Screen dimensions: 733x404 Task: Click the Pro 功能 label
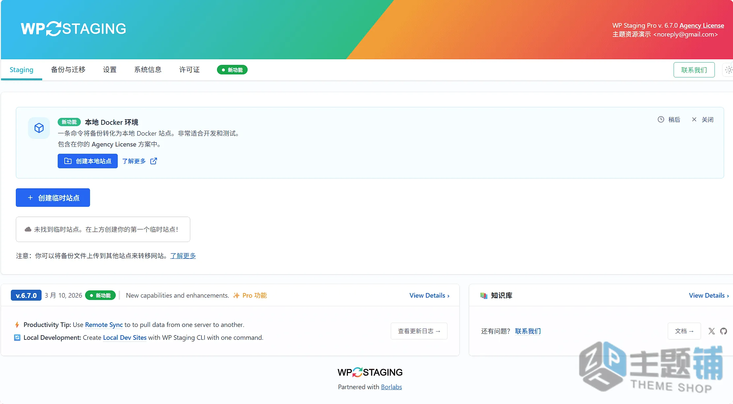click(255, 295)
